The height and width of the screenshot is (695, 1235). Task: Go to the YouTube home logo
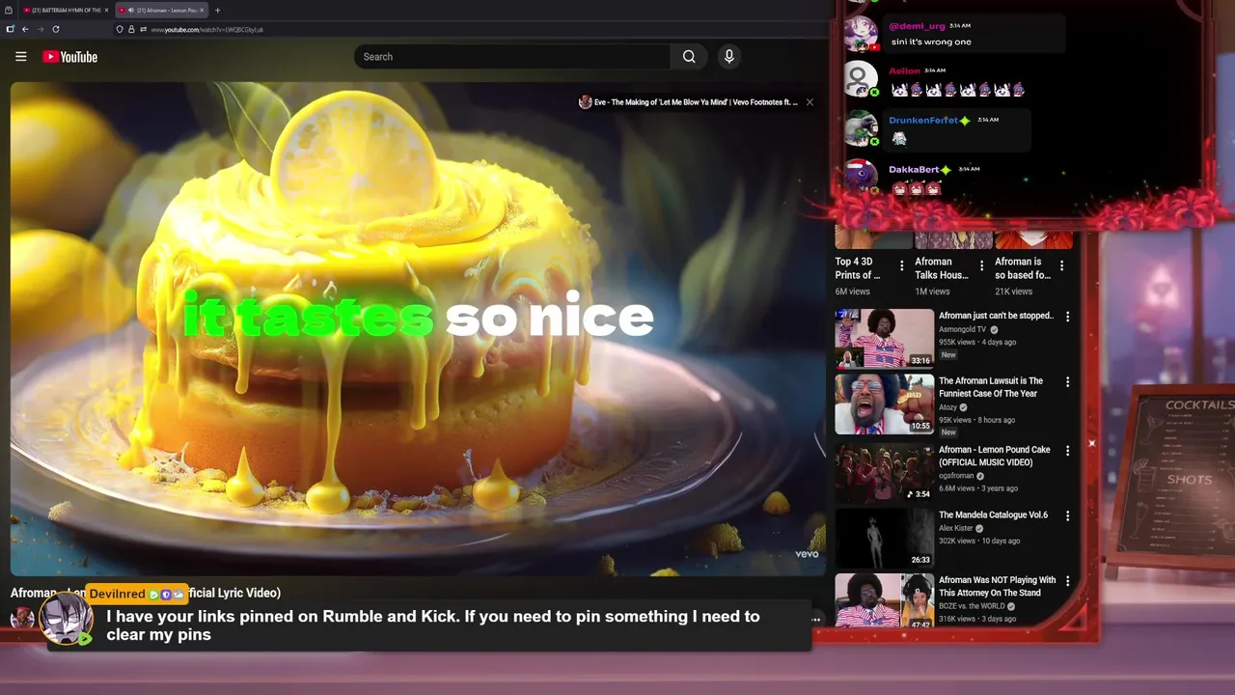click(x=69, y=57)
